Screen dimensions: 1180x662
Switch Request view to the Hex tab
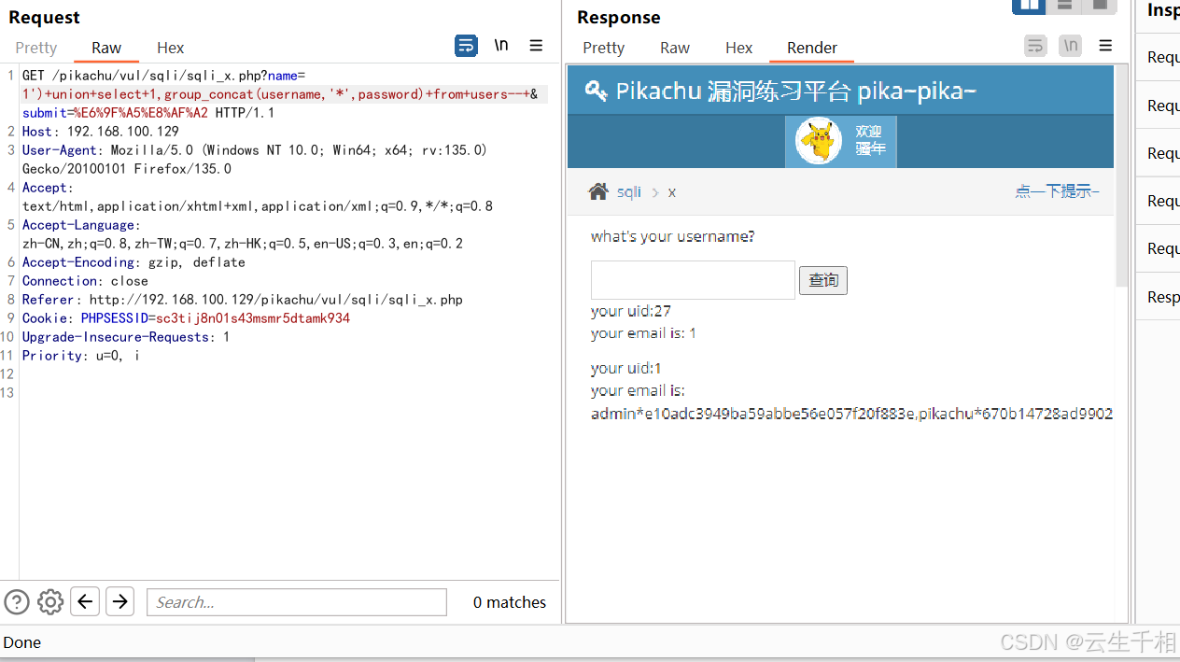coord(170,48)
